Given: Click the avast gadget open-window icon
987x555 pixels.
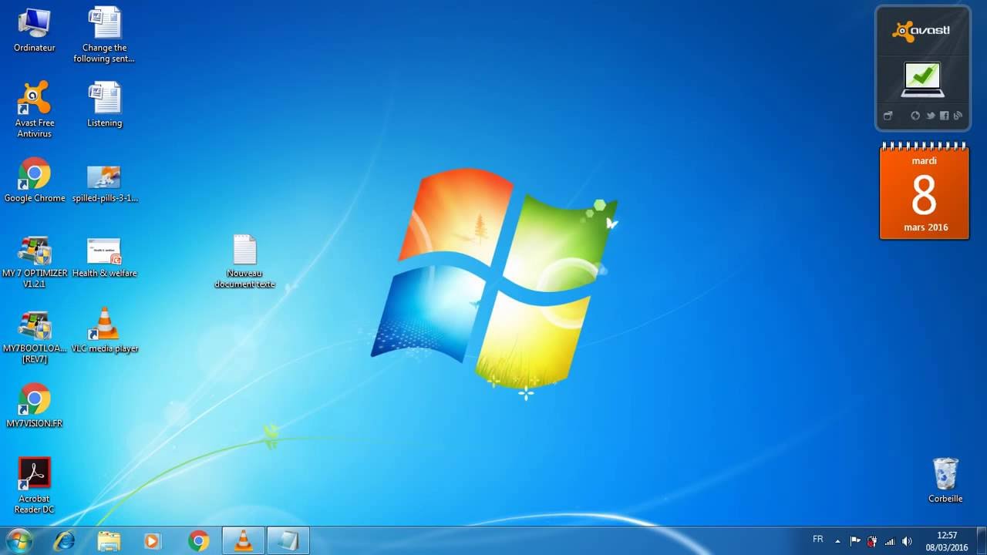Looking at the screenshot, I should coord(888,116).
